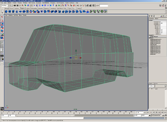Screen dimensions: 167x122
Task: Switch to the Polygons shelf tab
Action: click(x=22, y=8)
